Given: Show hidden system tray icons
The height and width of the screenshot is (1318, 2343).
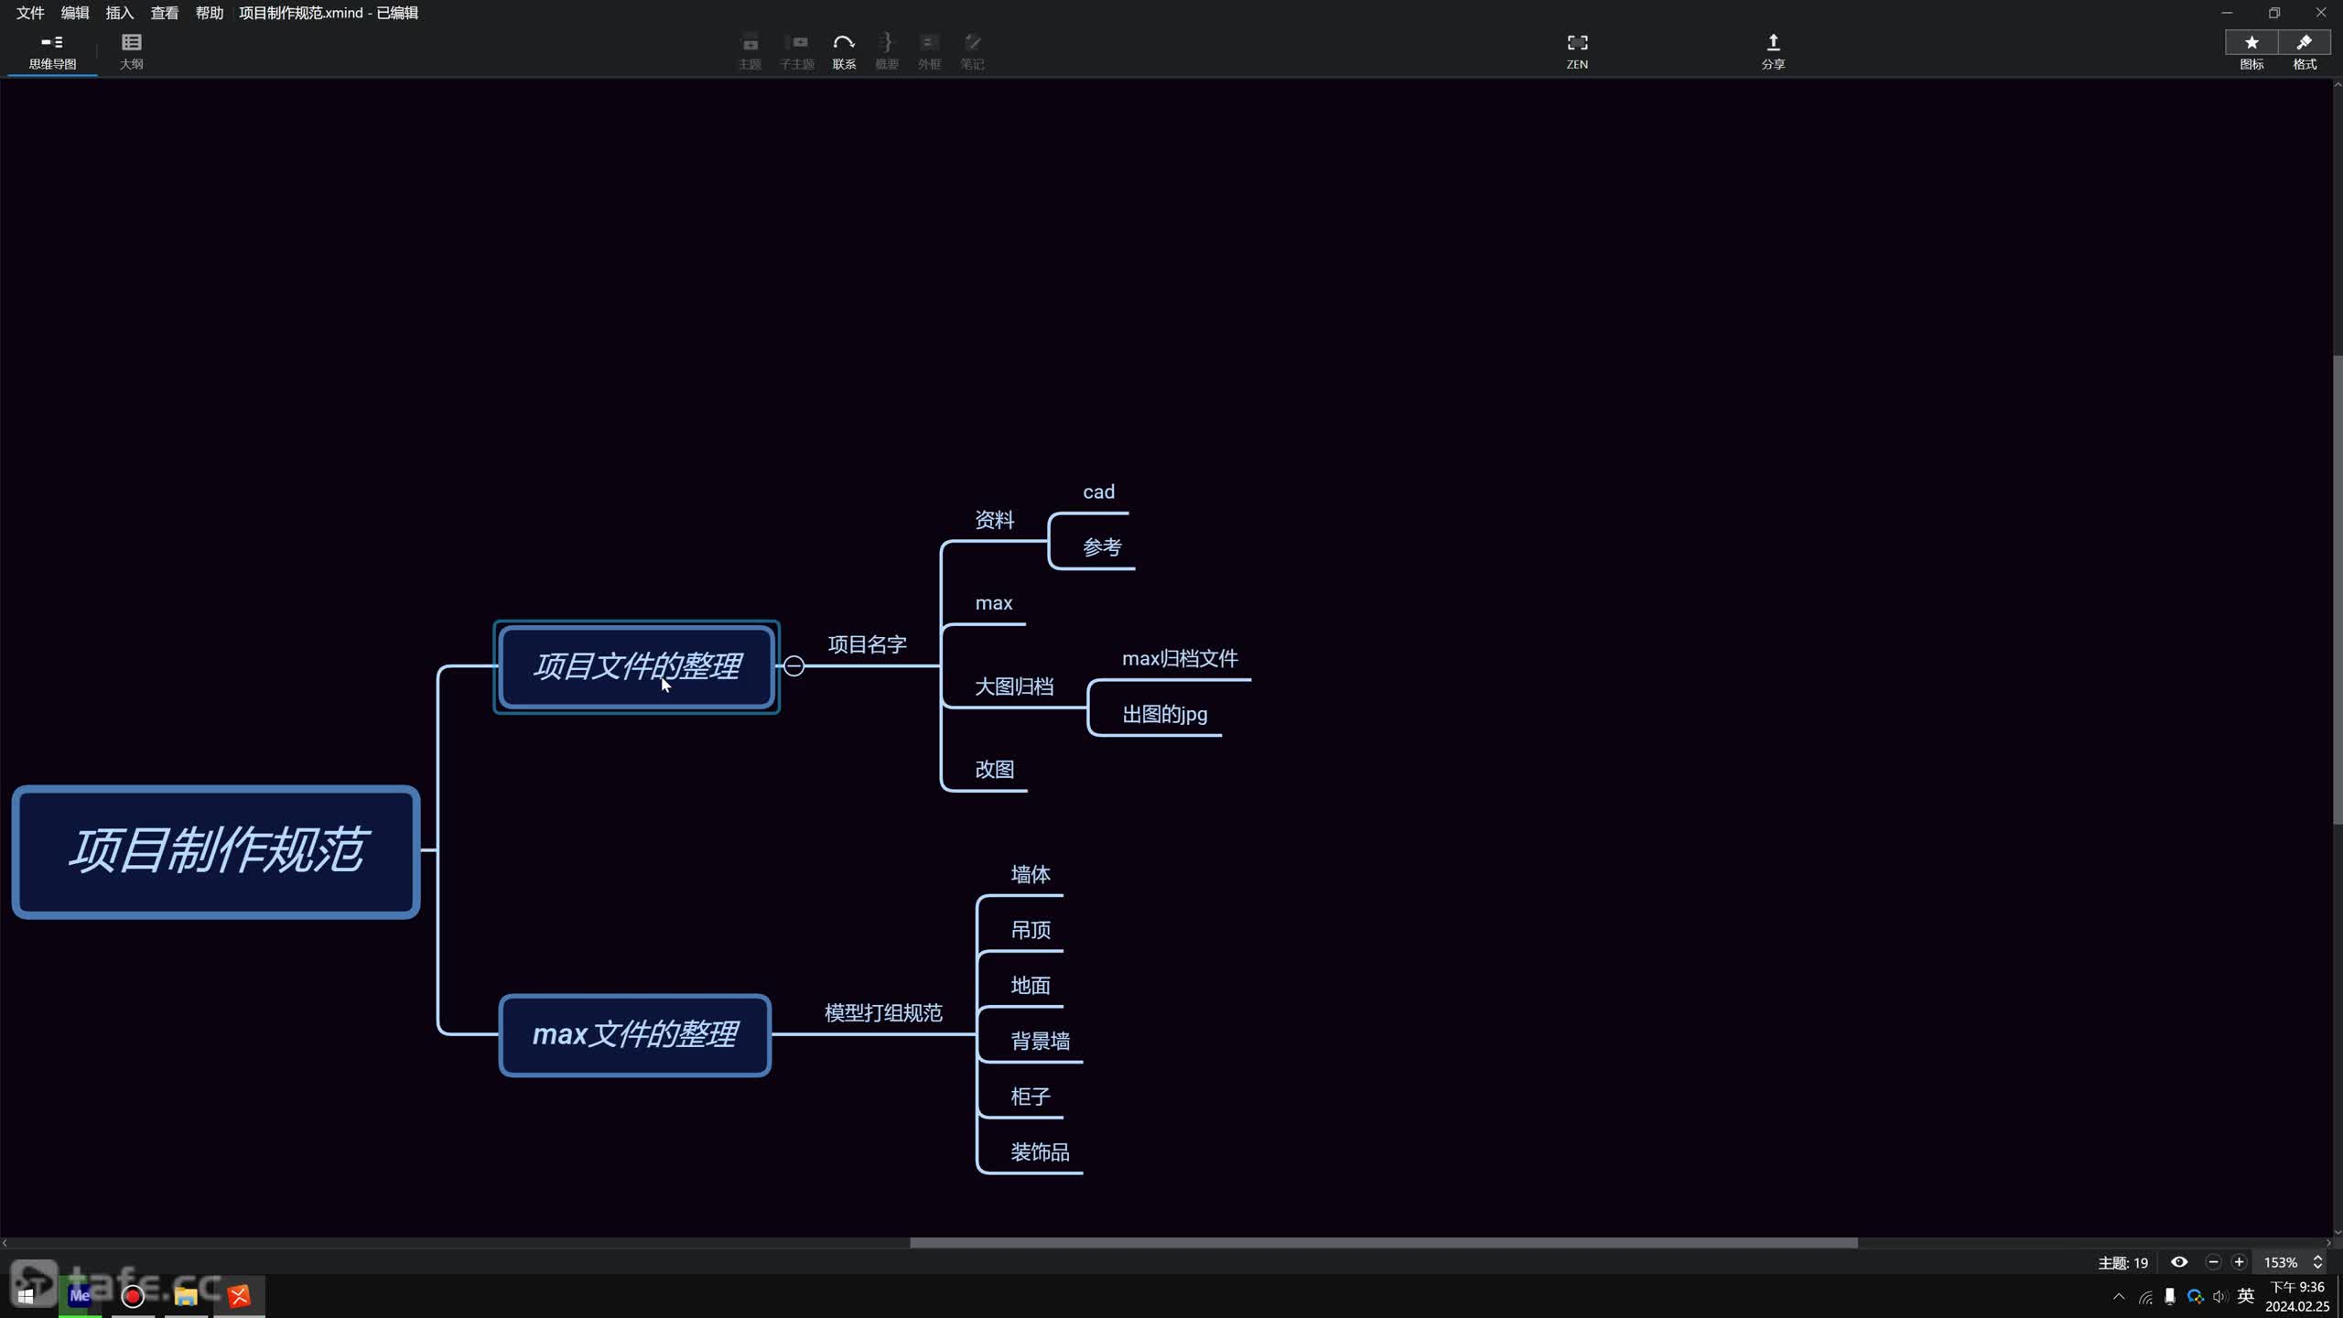Looking at the screenshot, I should (x=2119, y=1296).
